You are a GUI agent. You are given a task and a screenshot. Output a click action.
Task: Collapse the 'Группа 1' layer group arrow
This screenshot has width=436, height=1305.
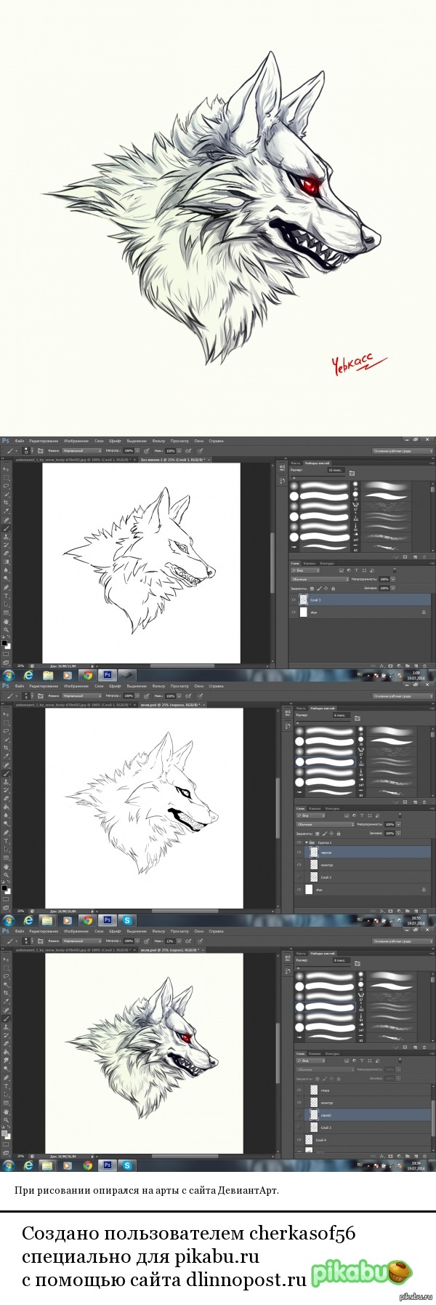[306, 842]
